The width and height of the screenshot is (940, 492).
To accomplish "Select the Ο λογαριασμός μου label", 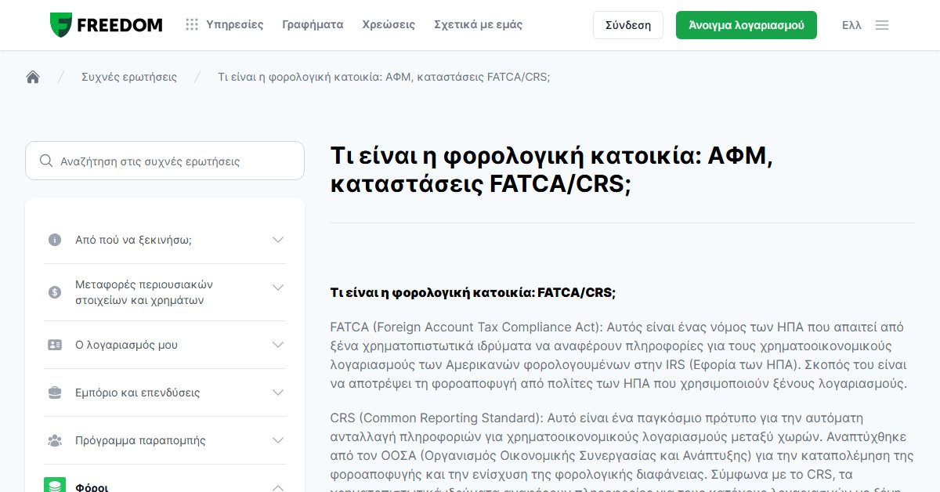I will [x=126, y=345].
